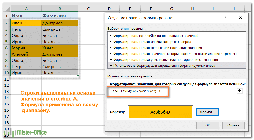Click the formula input field with СЧЁТЕСЛИ
The image size is (254, 140).
[172, 91]
